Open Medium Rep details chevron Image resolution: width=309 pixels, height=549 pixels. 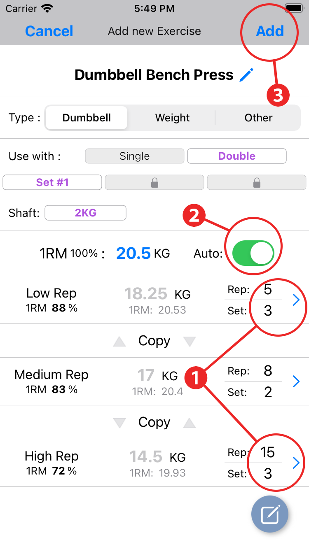coord(296,382)
